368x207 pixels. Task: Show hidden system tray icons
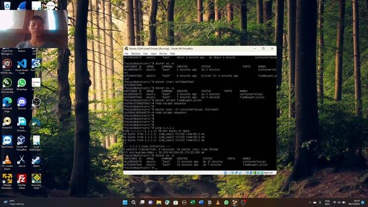(x=310, y=202)
